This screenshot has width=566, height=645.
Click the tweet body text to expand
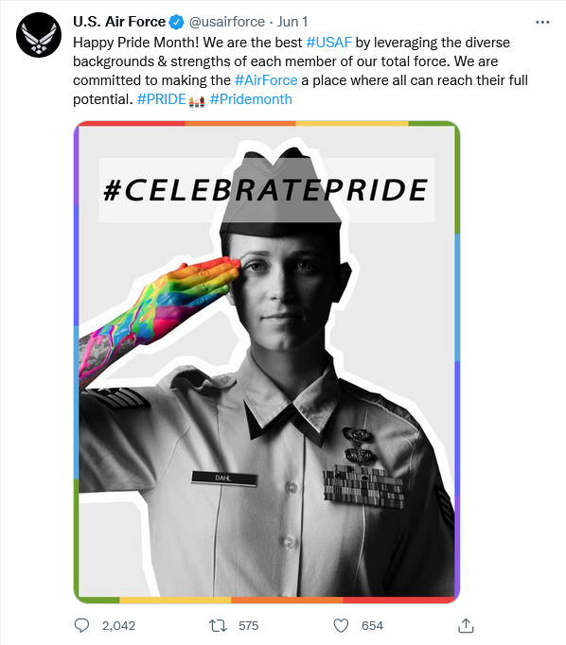coord(300,71)
